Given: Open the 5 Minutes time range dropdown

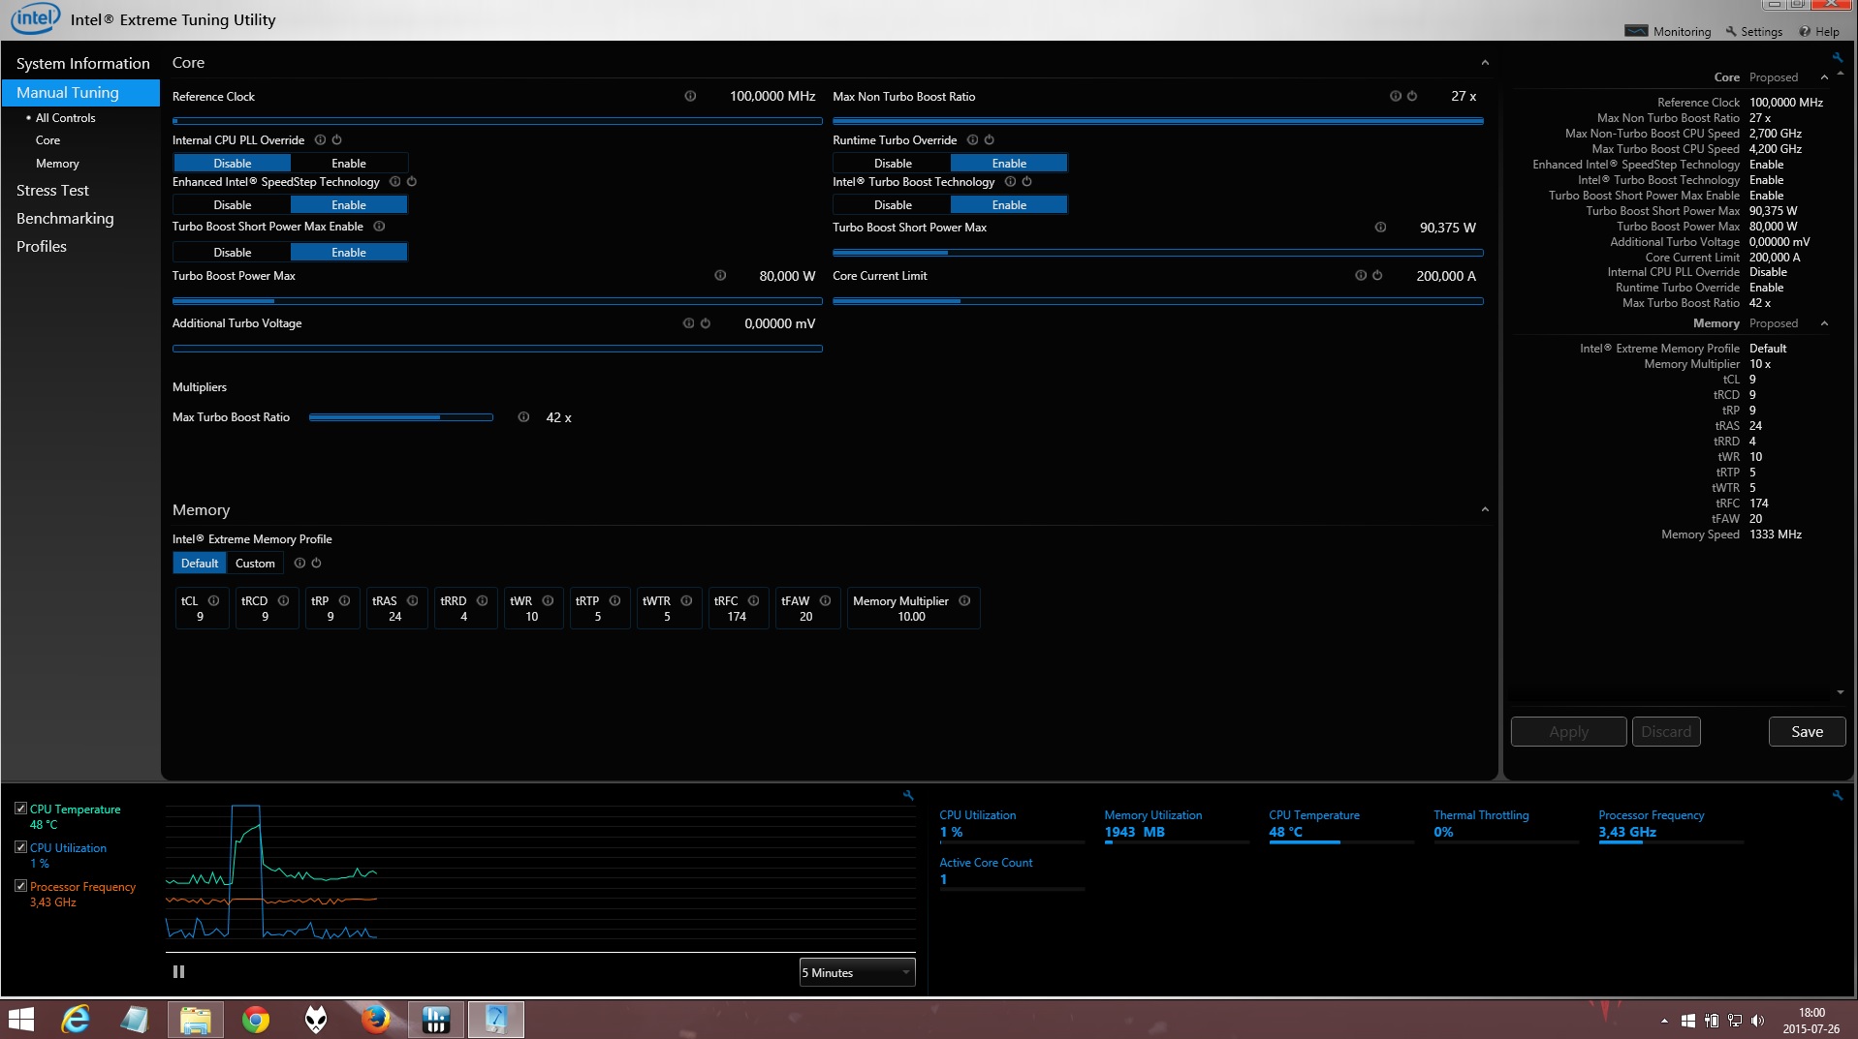Looking at the screenshot, I should 857,972.
